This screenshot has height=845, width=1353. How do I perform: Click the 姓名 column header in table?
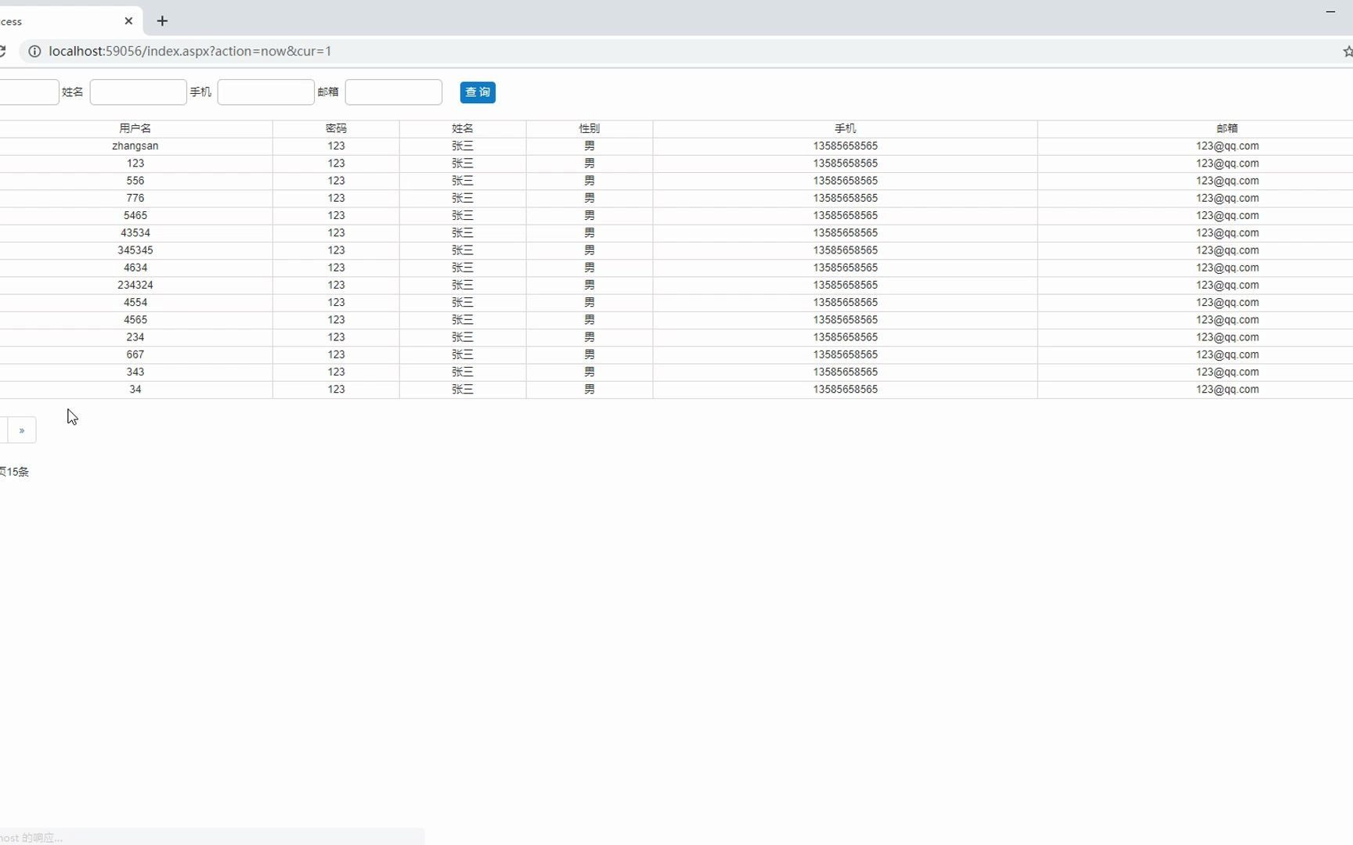[x=463, y=128]
